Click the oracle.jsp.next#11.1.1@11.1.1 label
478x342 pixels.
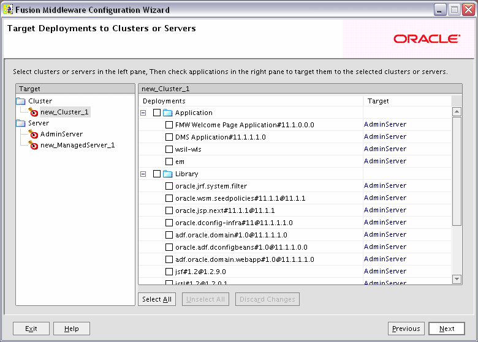[x=225, y=210]
